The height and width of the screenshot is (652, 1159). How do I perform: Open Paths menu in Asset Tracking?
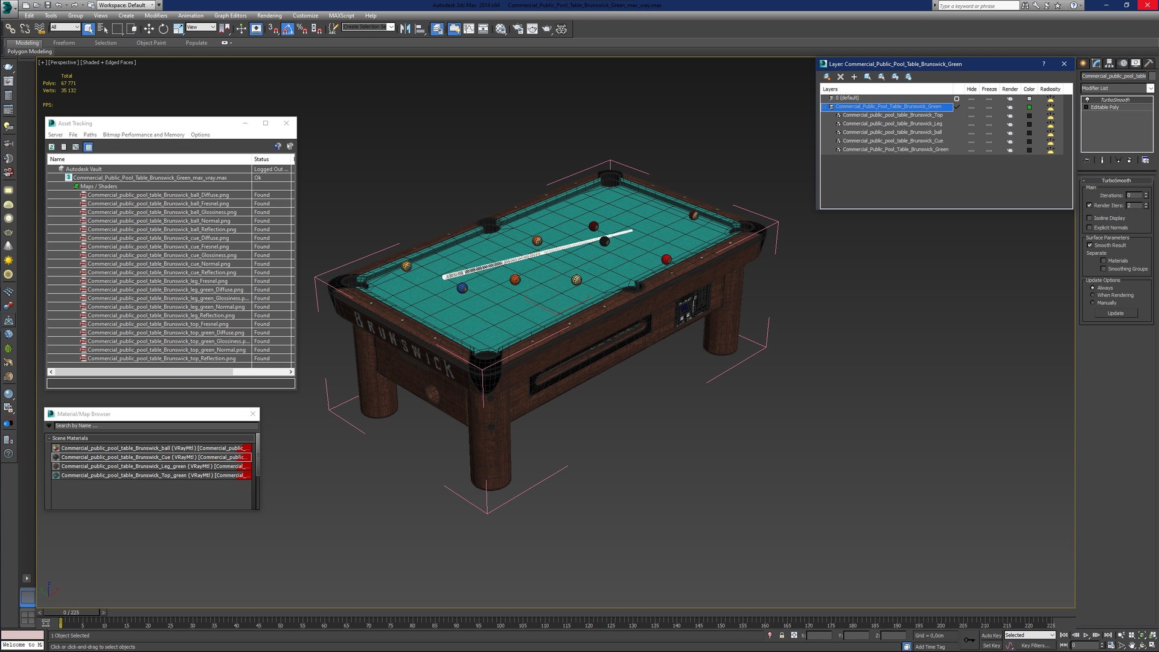(x=90, y=135)
